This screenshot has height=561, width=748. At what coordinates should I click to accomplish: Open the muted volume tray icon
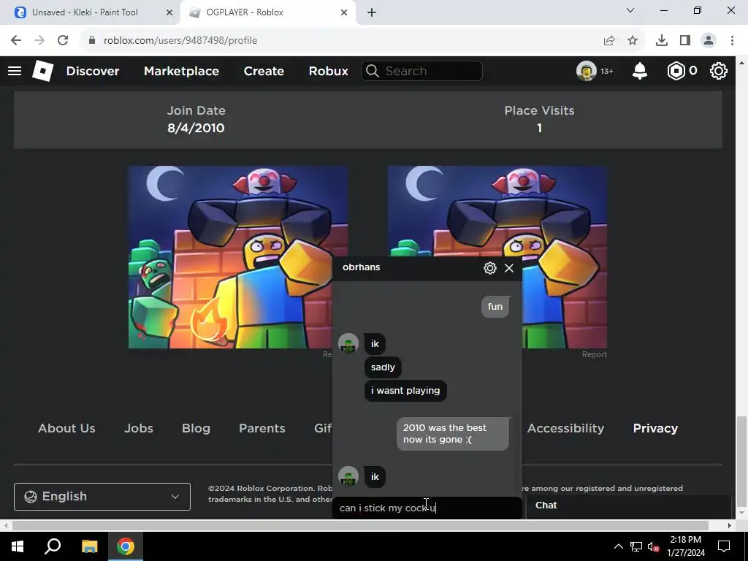click(654, 546)
